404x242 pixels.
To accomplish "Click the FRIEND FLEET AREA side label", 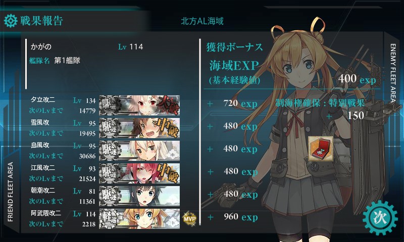I will click(x=10, y=192).
